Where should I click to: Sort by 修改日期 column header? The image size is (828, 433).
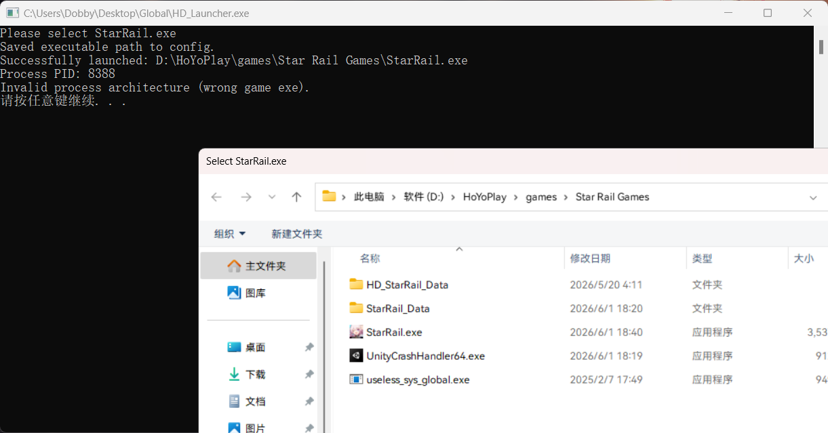(x=590, y=258)
